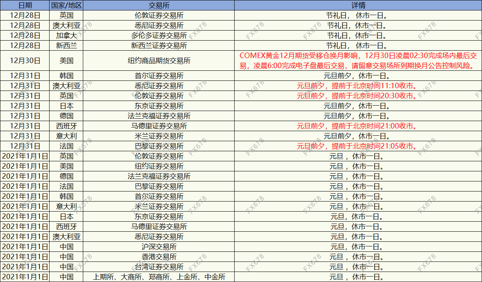The image size is (482, 282).
Task: Select 澳大利亚 in the 12月28日 row
Action: [x=66, y=26]
